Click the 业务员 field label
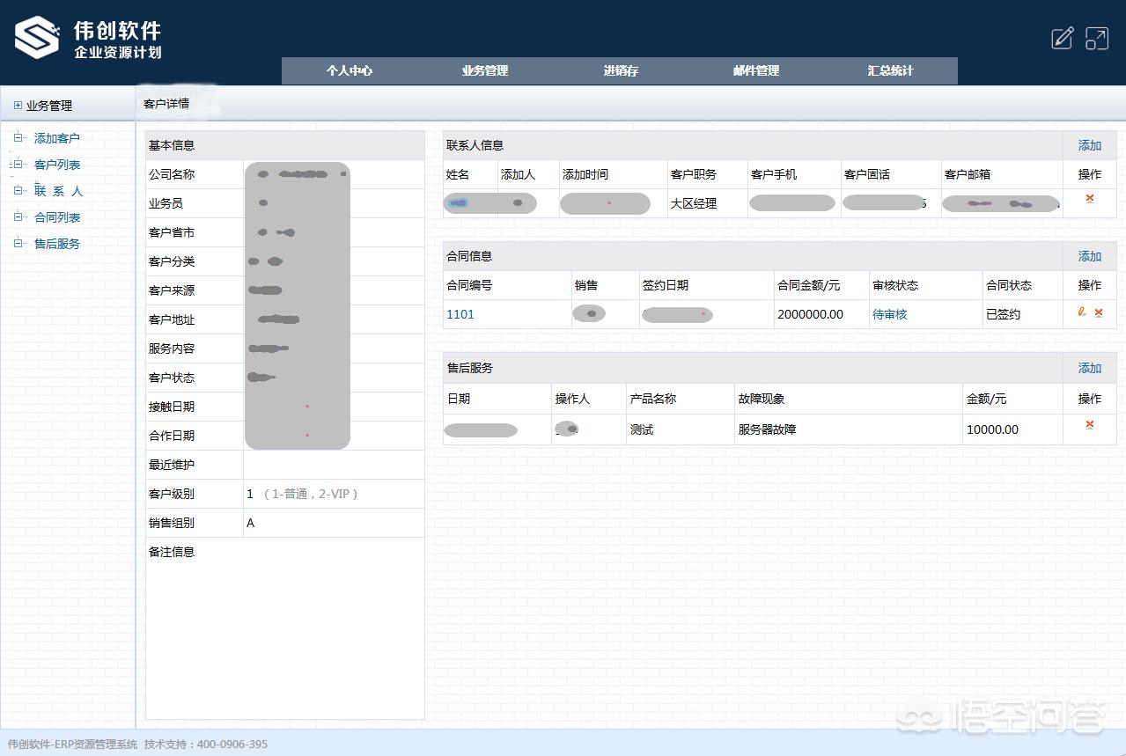 pos(166,203)
